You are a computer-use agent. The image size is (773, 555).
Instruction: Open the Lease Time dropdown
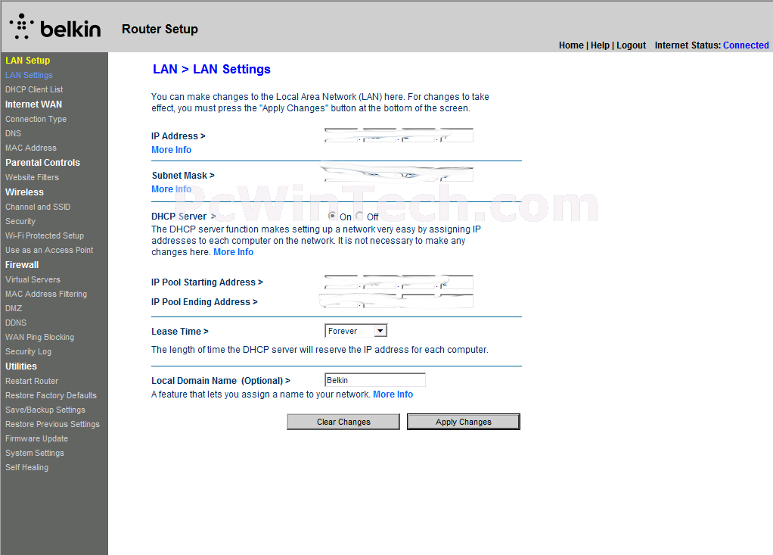click(356, 331)
